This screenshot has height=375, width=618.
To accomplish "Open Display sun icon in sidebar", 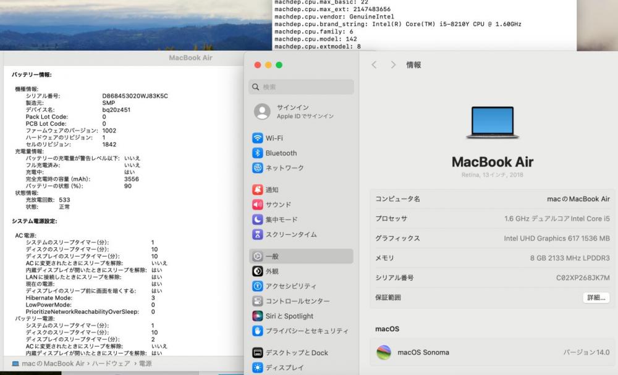I will tap(257, 368).
